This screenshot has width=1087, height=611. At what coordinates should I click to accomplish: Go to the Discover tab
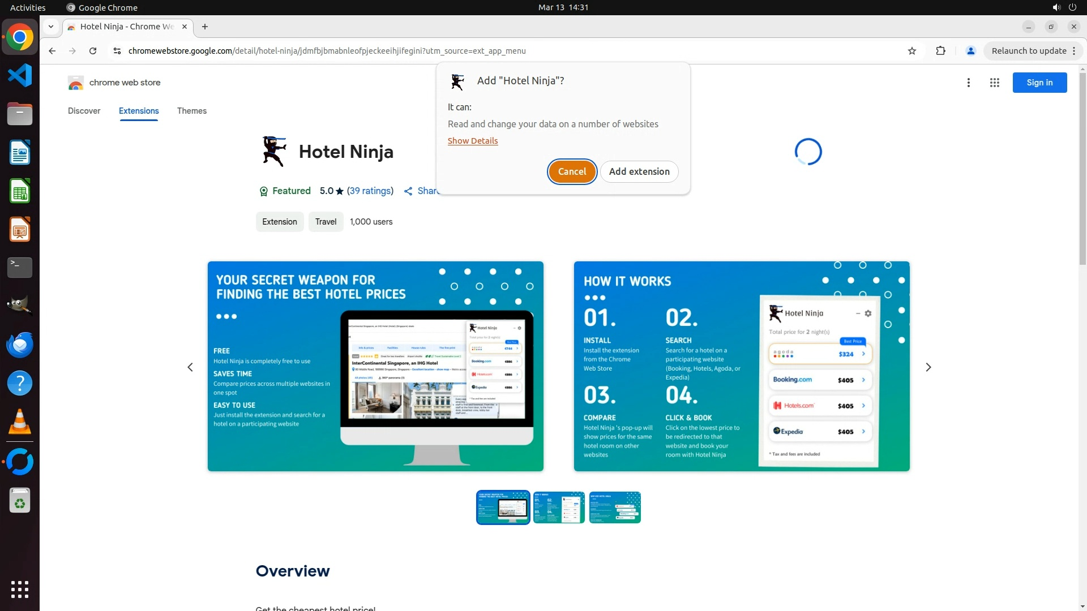click(x=84, y=111)
